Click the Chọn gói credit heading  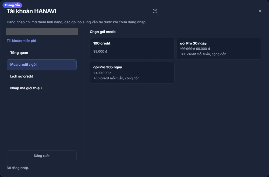[102, 32]
